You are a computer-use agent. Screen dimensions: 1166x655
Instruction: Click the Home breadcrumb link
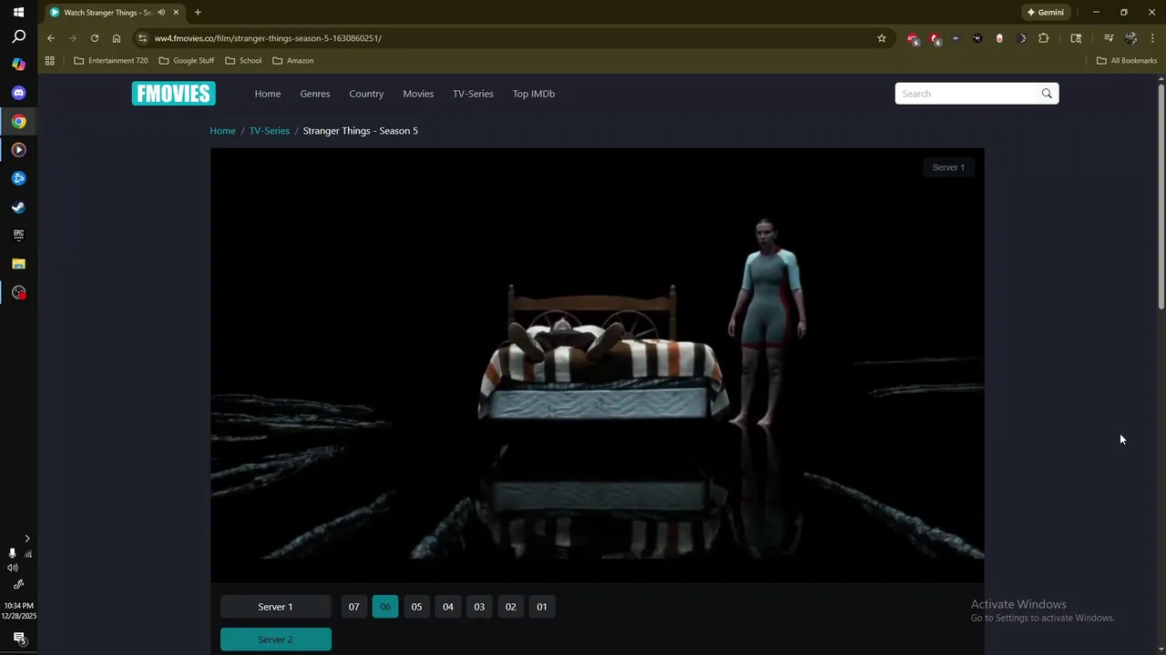pyautogui.click(x=222, y=131)
